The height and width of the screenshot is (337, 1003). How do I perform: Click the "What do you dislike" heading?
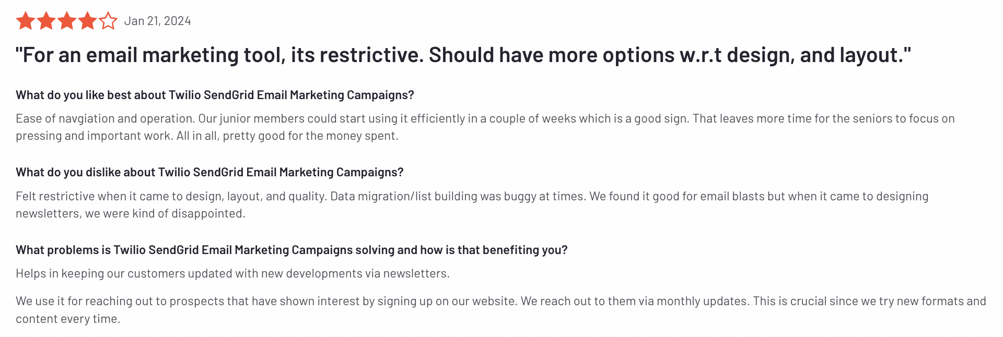209,172
